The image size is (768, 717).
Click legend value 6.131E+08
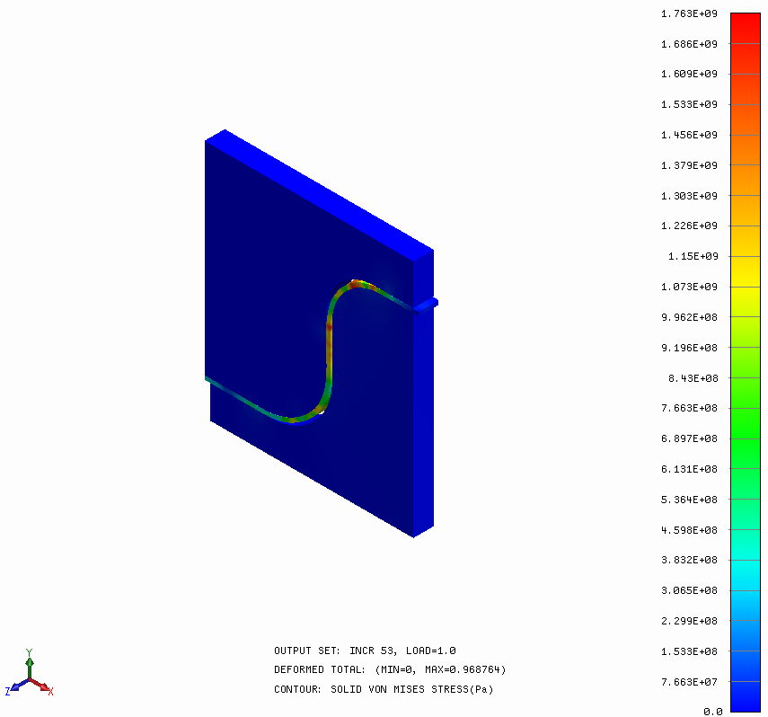689,469
